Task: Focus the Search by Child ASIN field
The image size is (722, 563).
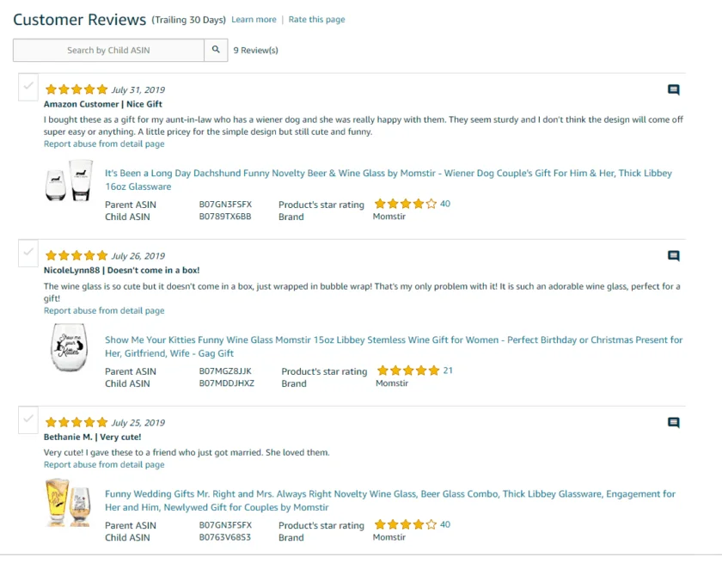Action: point(108,50)
